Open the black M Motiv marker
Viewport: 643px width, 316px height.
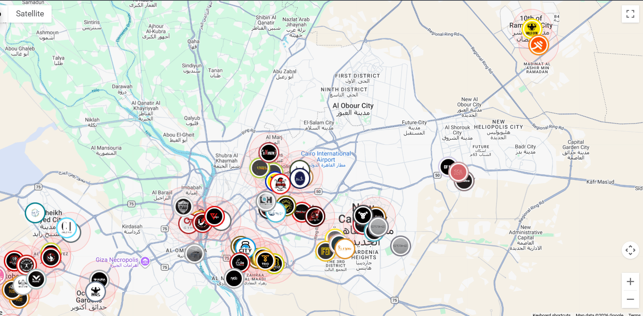point(36,279)
